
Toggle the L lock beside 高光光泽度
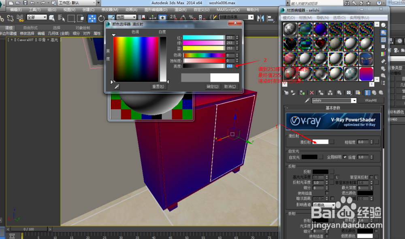click(337, 177)
